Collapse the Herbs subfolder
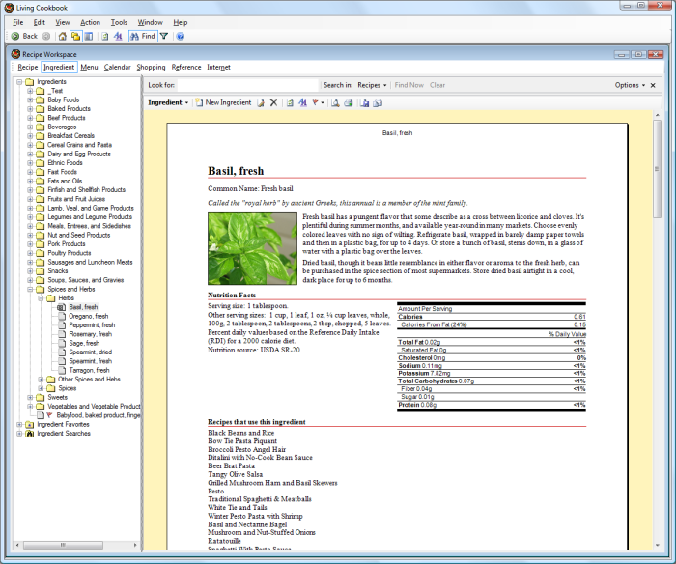The width and height of the screenshot is (676, 564). click(x=41, y=298)
